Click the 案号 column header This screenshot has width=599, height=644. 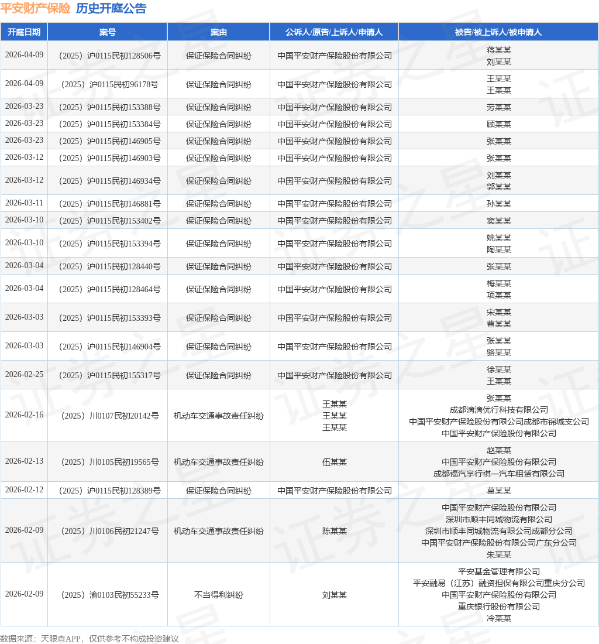(108, 32)
